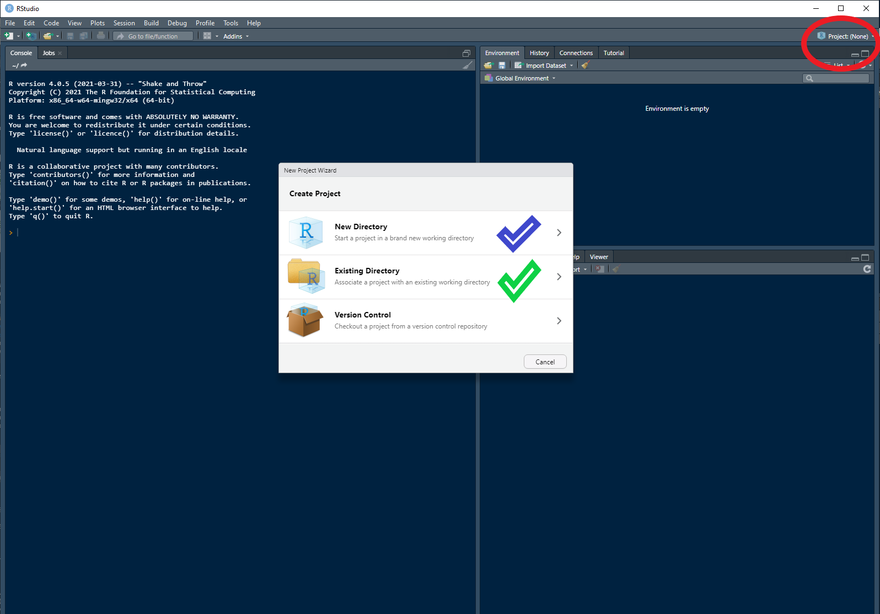880x614 pixels.
Task: Click chevron arrow beside Version Control
Action: [559, 321]
